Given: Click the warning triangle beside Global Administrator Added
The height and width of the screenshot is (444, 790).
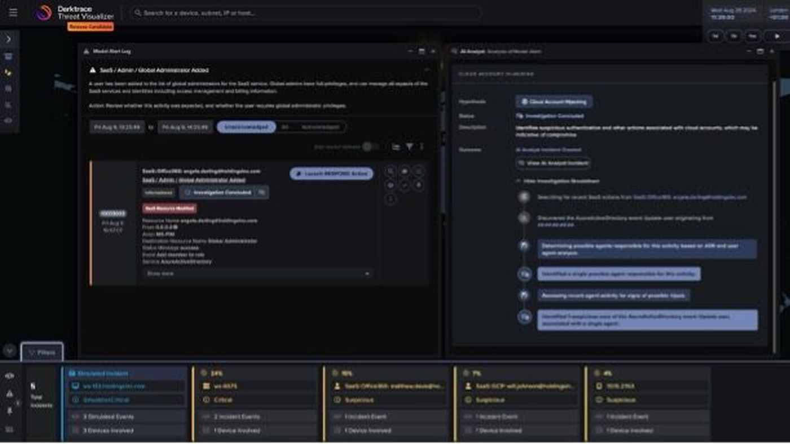Looking at the screenshot, I should tap(93, 70).
